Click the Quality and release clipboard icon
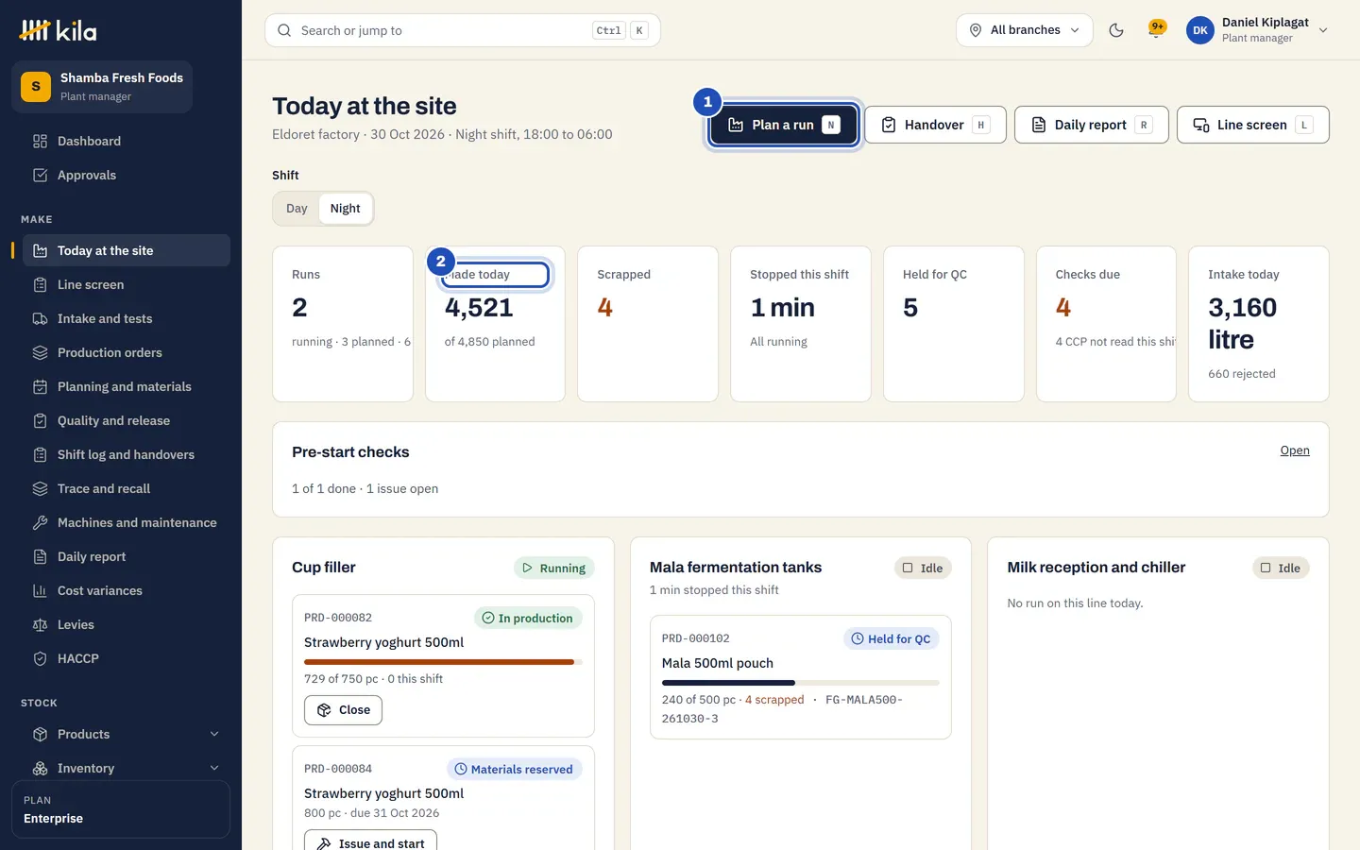This screenshot has height=850, width=1360. 40,421
